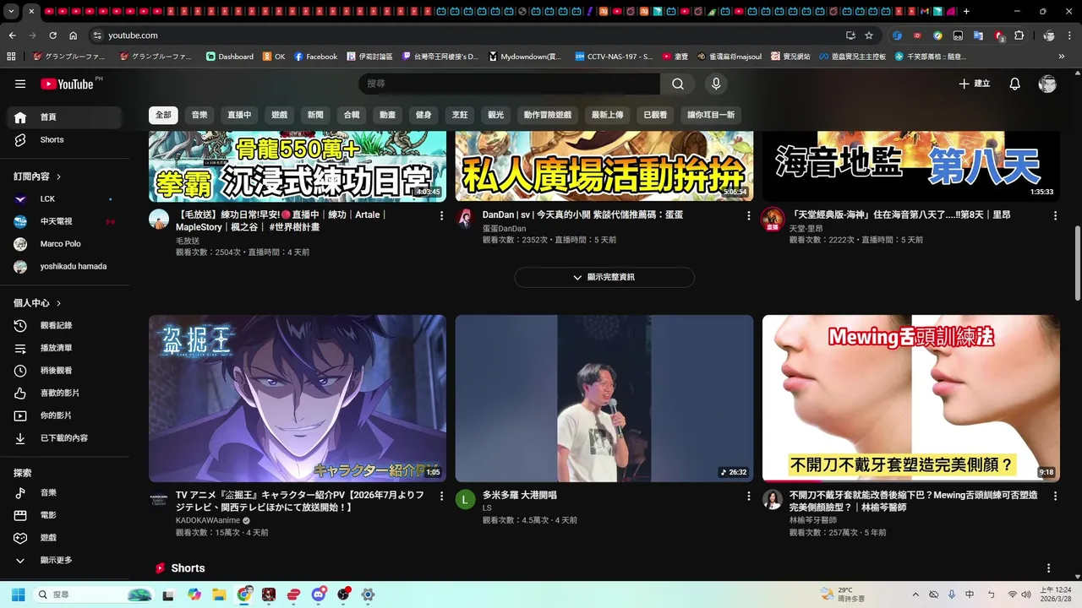This screenshot has height=608, width=1082.
Task: Open 稍後觀看 watch later
Action: 65,371
